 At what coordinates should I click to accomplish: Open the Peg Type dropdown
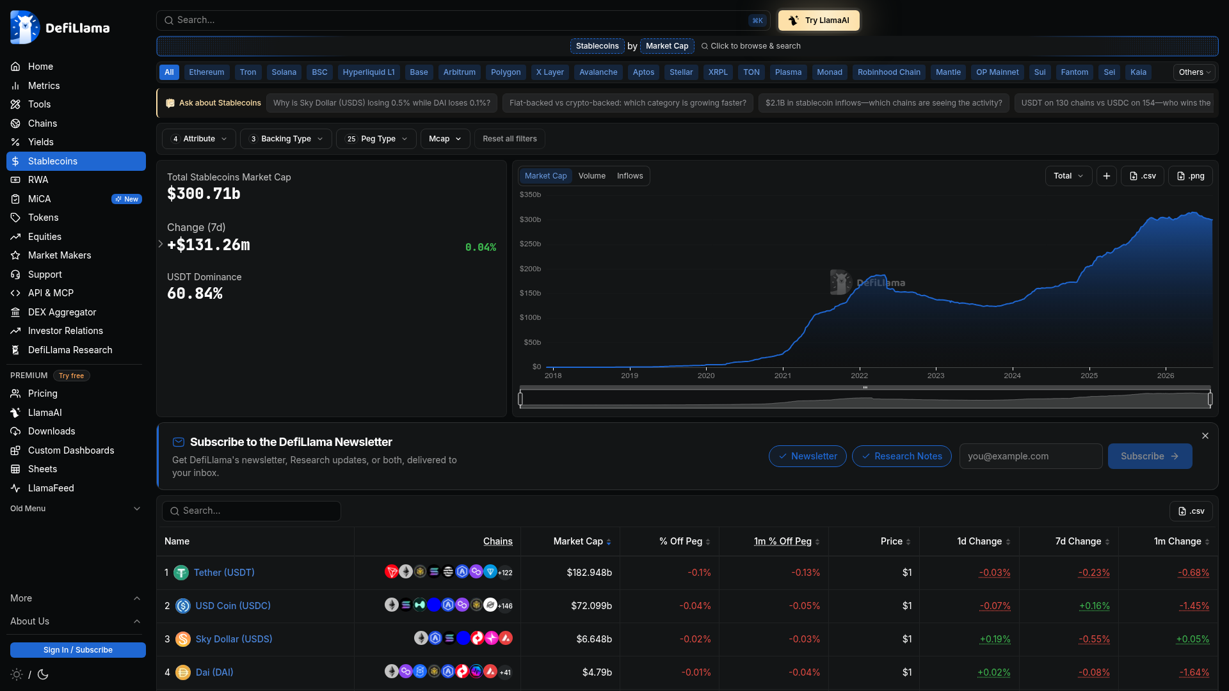tap(376, 139)
